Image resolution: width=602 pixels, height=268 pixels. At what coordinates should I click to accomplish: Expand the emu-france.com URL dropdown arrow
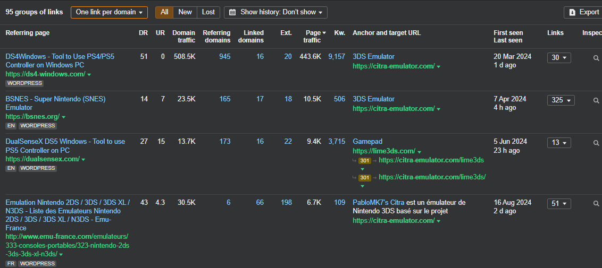(x=61, y=255)
